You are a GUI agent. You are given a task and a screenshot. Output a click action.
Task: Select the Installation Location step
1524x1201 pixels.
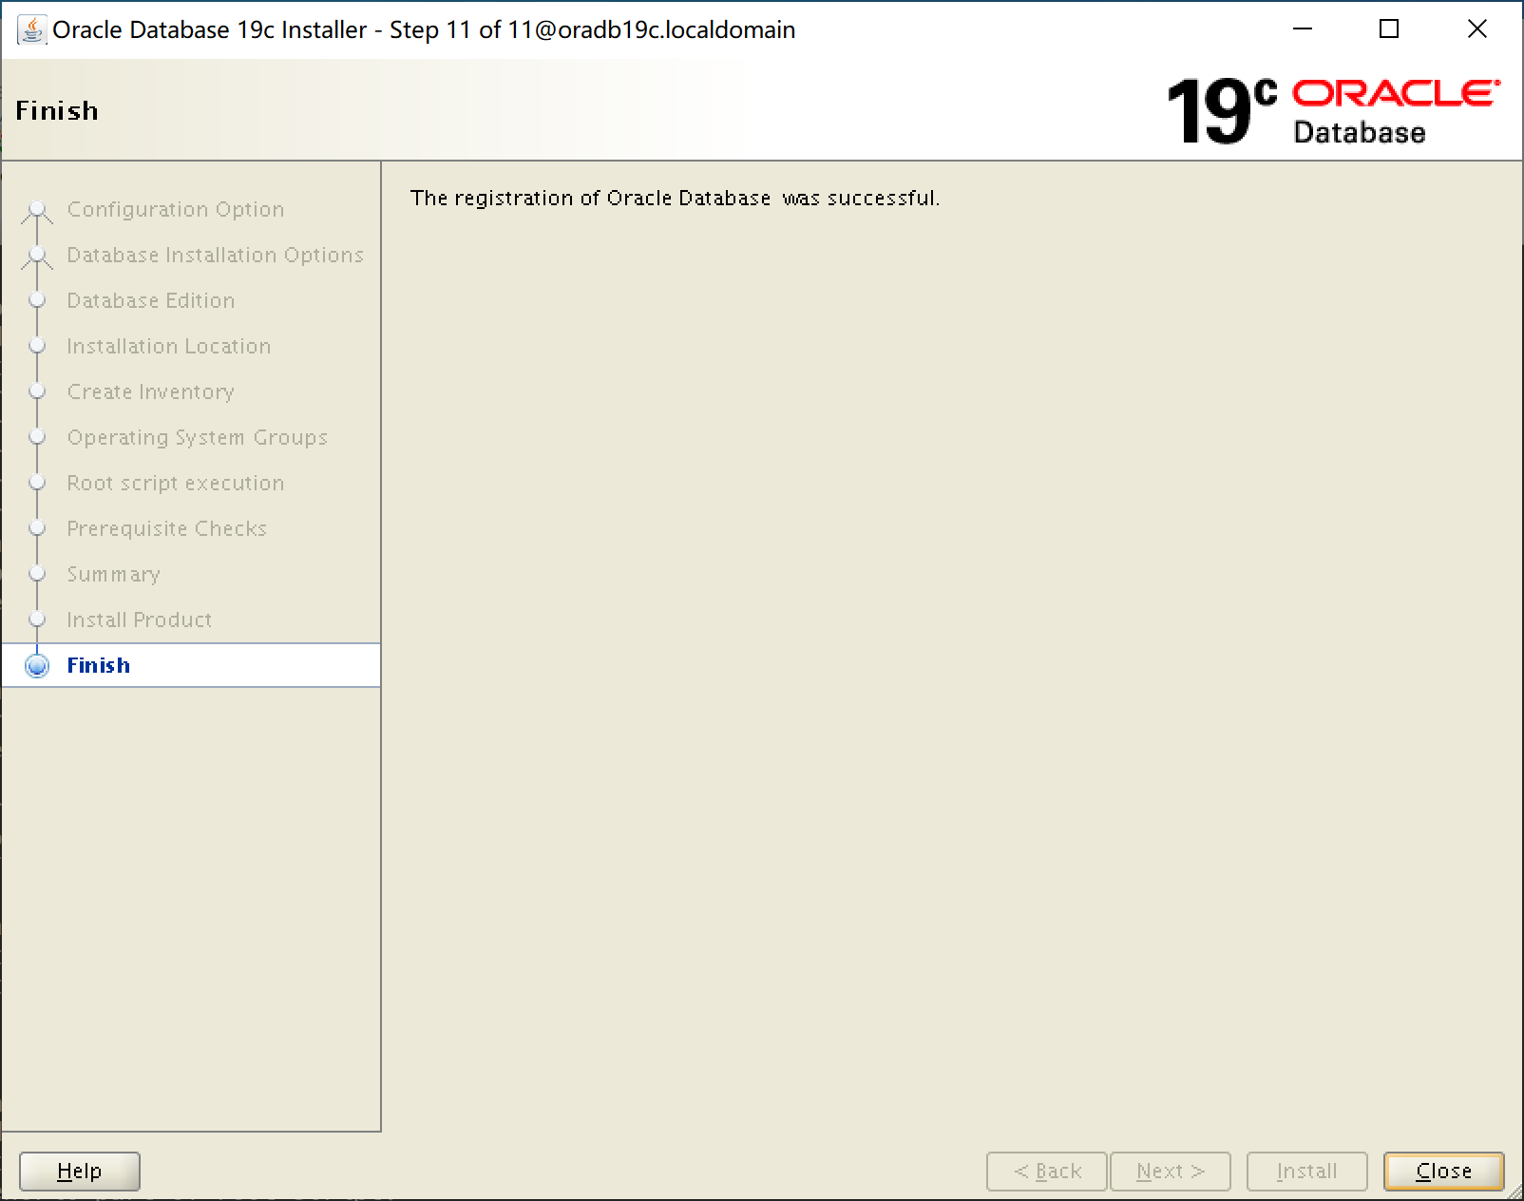tap(169, 346)
